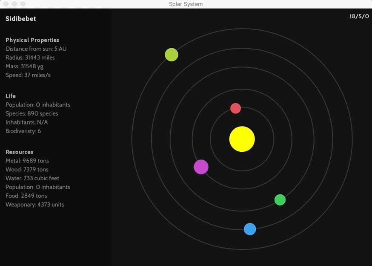Viewport: 372px width, 266px height.
Task: Click the 'Biodiveristy: 6' line
Action: (x=23, y=131)
